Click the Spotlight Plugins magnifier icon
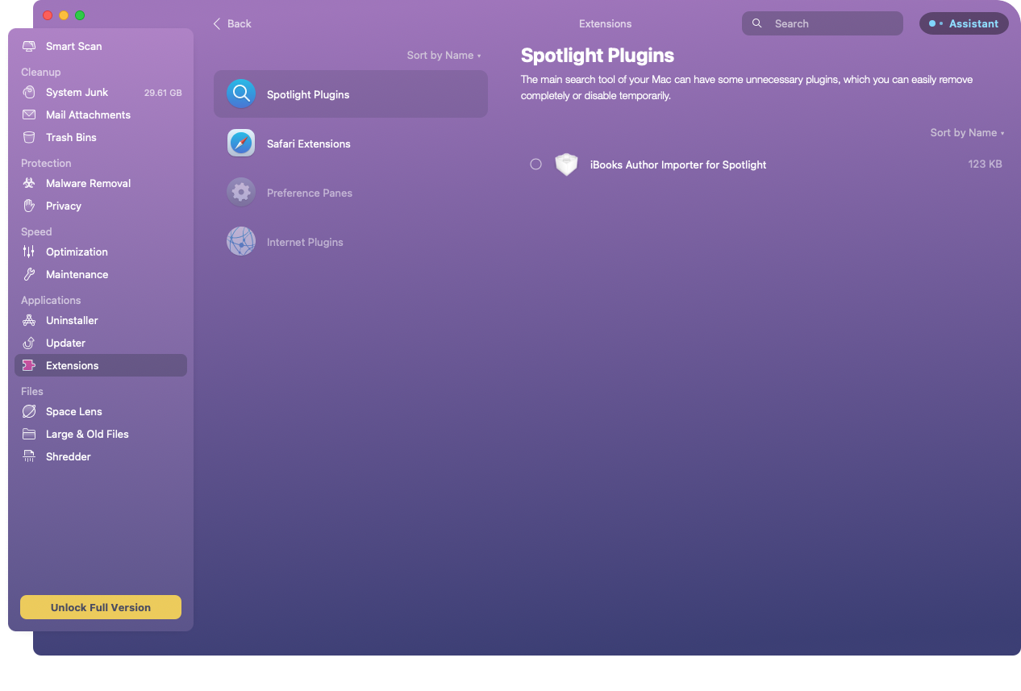The width and height of the screenshot is (1021, 691). point(241,94)
